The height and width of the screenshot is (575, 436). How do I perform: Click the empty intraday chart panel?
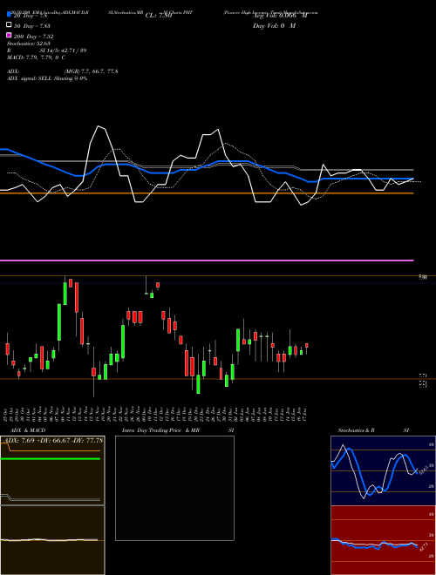(x=174, y=488)
